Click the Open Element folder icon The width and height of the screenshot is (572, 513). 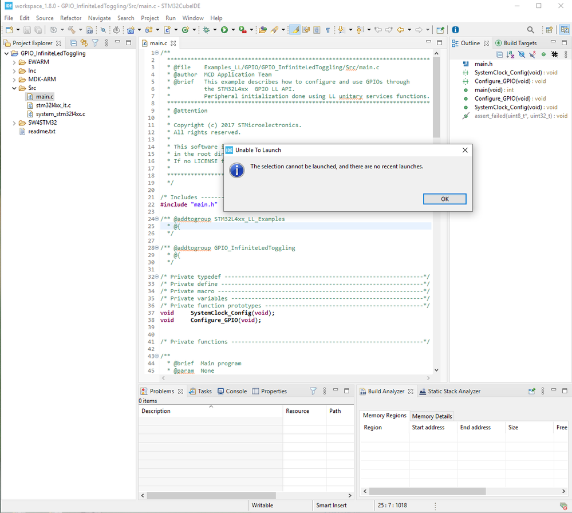(x=263, y=30)
